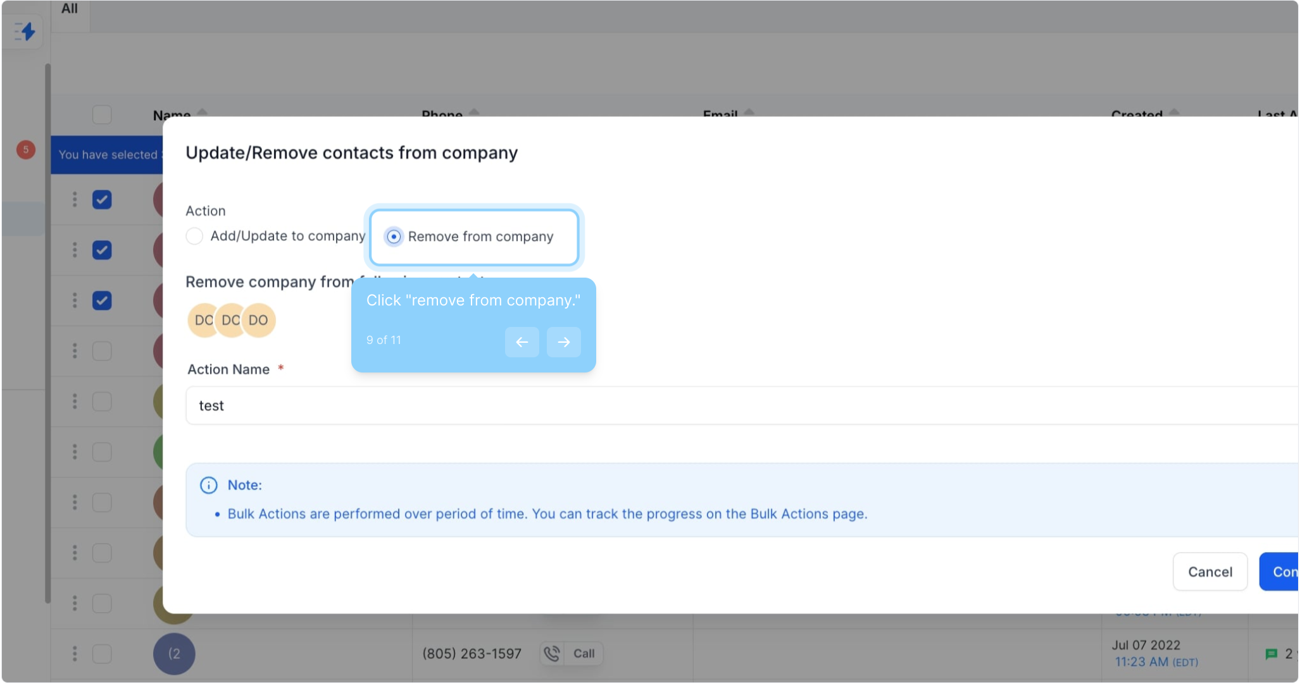Select Remove from company radio option
This screenshot has height=683, width=1300.
(394, 237)
